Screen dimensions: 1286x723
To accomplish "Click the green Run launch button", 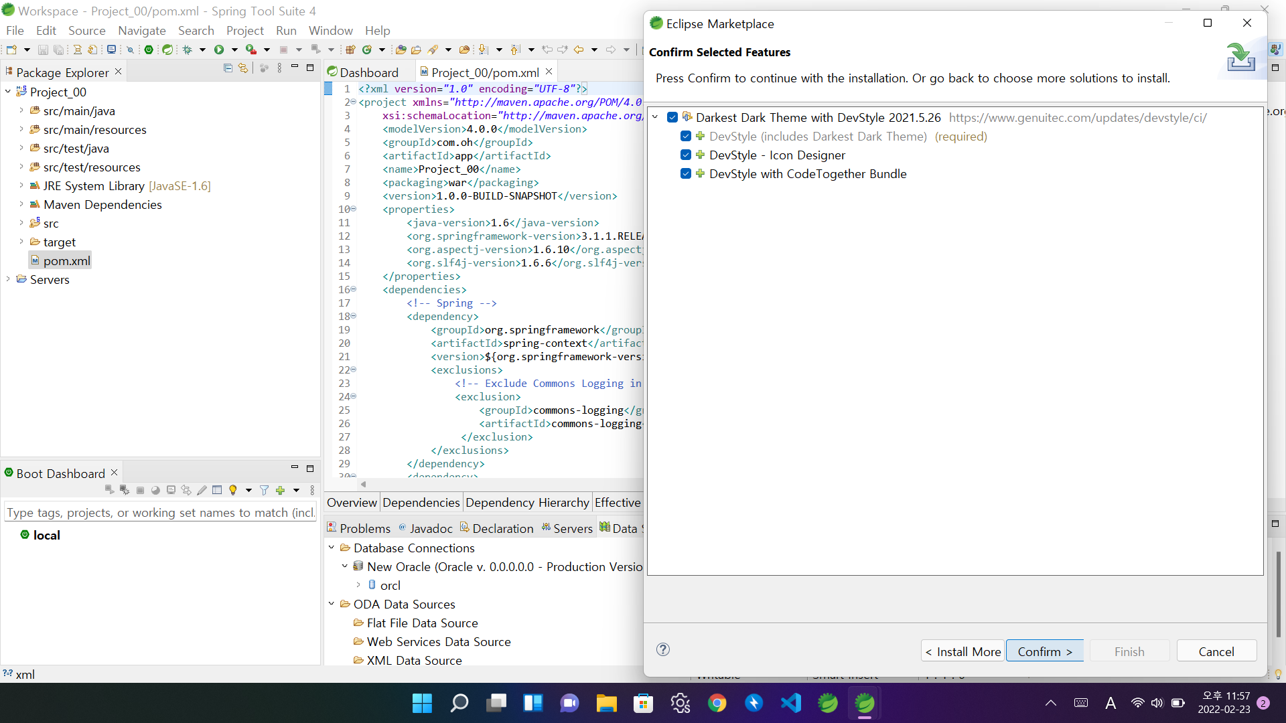I will click(218, 50).
